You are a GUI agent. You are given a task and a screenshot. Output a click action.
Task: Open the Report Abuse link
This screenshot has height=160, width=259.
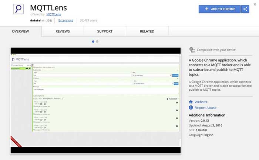click(205, 108)
